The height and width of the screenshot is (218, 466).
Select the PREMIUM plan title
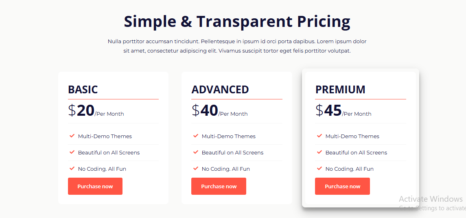coord(340,90)
